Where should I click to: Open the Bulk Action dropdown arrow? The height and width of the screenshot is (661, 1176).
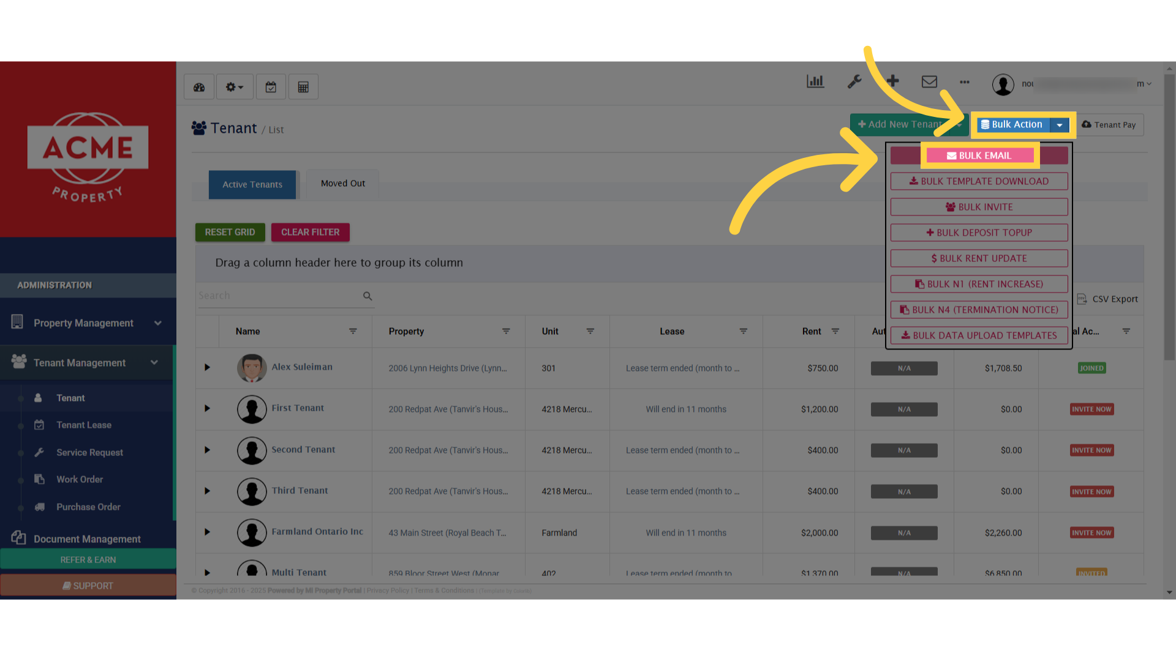coord(1060,125)
